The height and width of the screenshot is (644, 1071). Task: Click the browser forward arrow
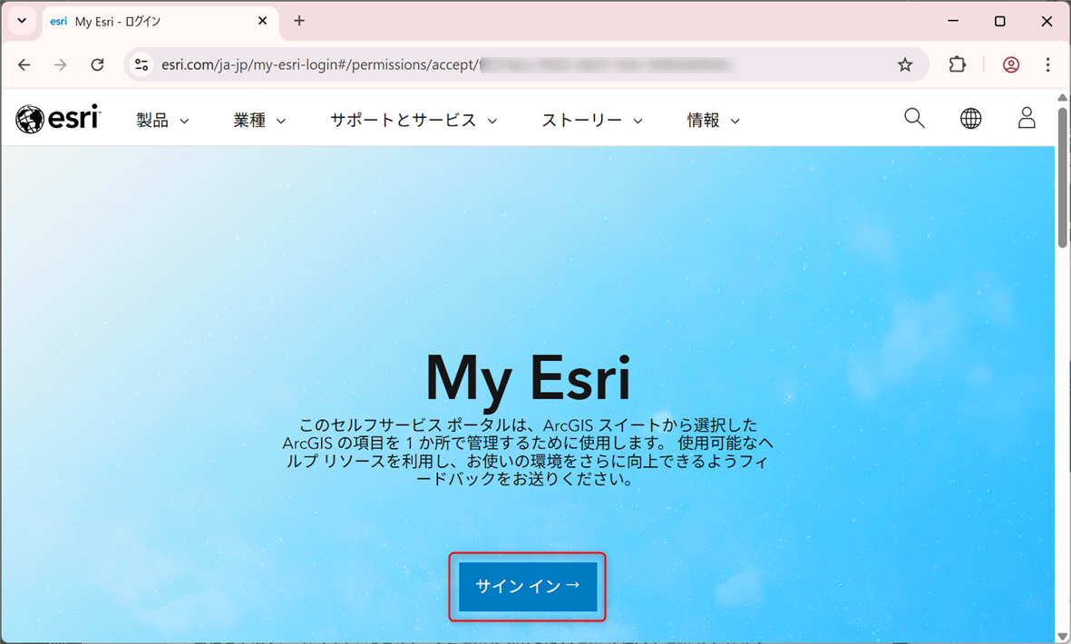coord(61,65)
